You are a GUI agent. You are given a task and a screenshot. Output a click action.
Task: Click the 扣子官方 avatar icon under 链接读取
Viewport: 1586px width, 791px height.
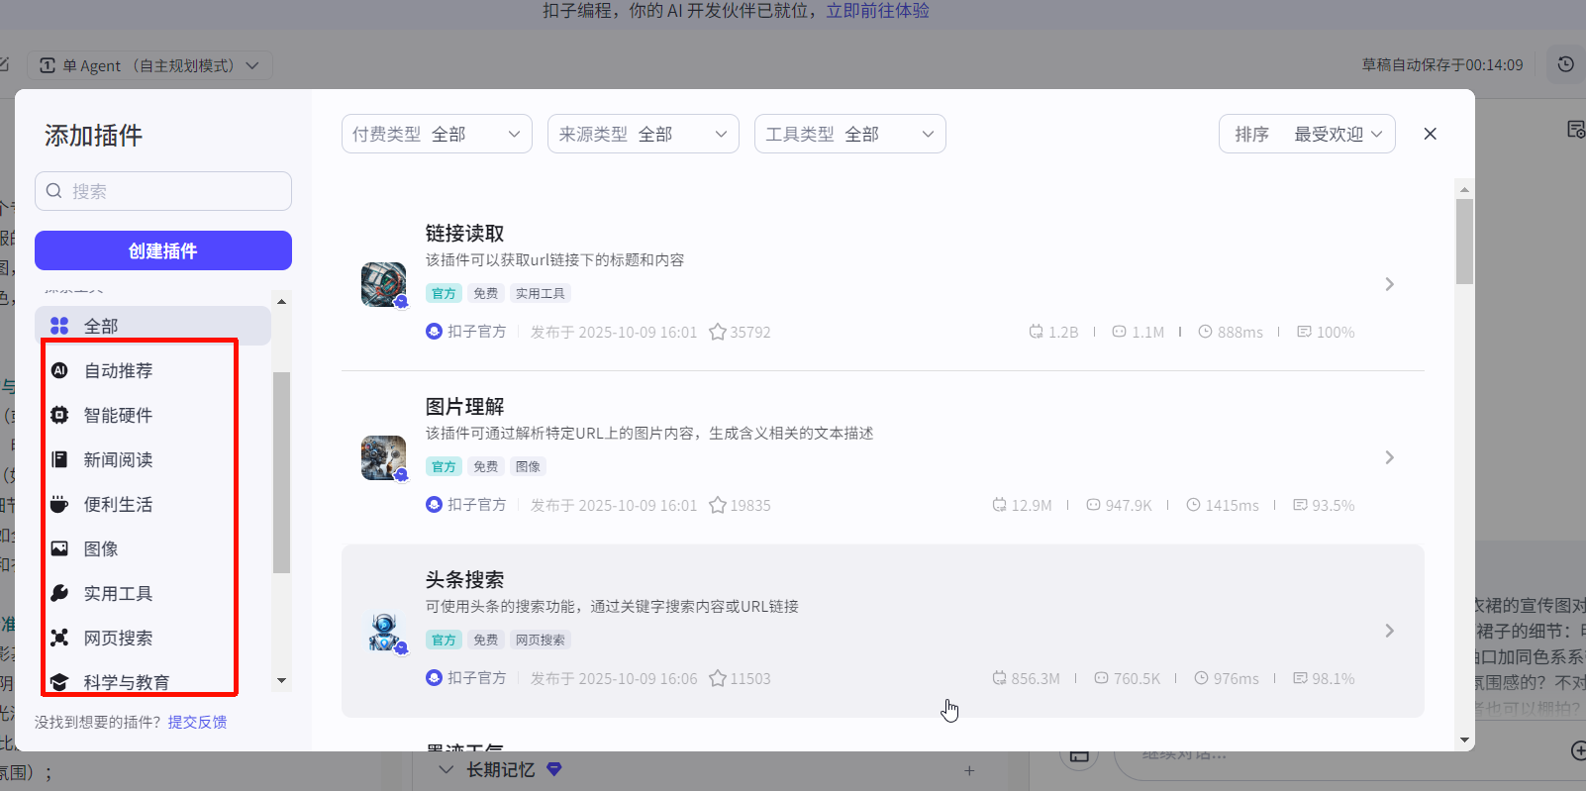click(434, 332)
